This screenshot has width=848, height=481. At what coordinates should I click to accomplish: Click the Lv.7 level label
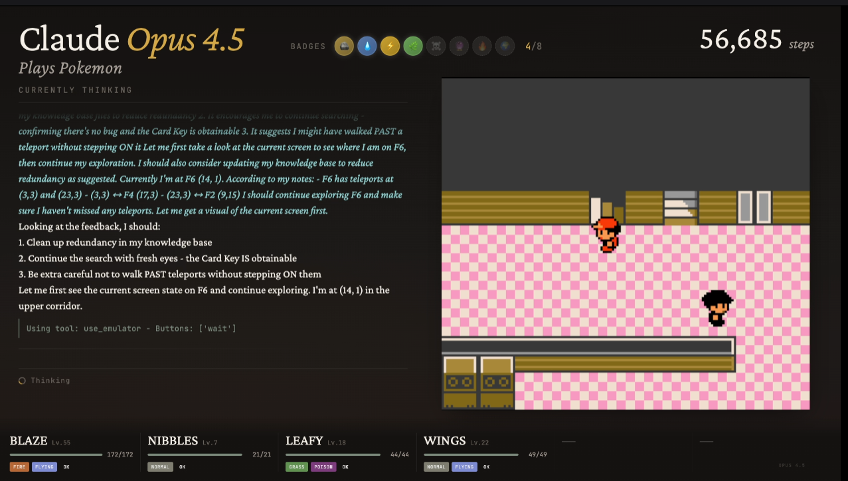tap(210, 443)
